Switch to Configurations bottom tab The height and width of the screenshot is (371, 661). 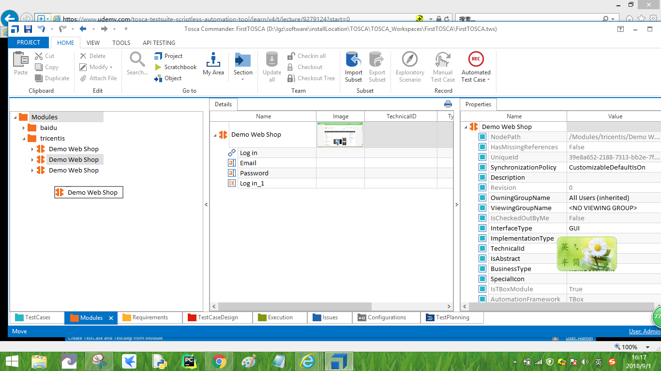(386, 317)
